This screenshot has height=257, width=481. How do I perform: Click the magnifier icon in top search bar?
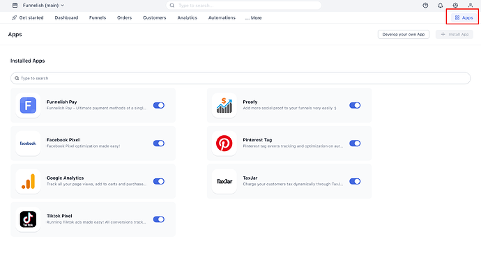click(172, 5)
